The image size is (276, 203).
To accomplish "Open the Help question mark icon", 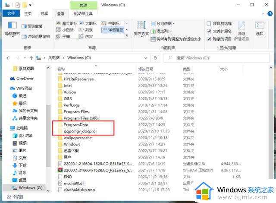I will tap(270, 13).
